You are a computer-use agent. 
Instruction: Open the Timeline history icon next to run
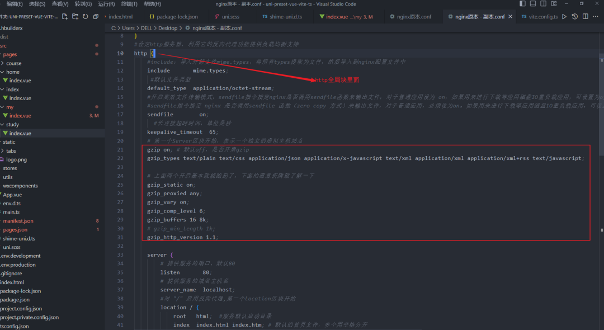click(575, 16)
